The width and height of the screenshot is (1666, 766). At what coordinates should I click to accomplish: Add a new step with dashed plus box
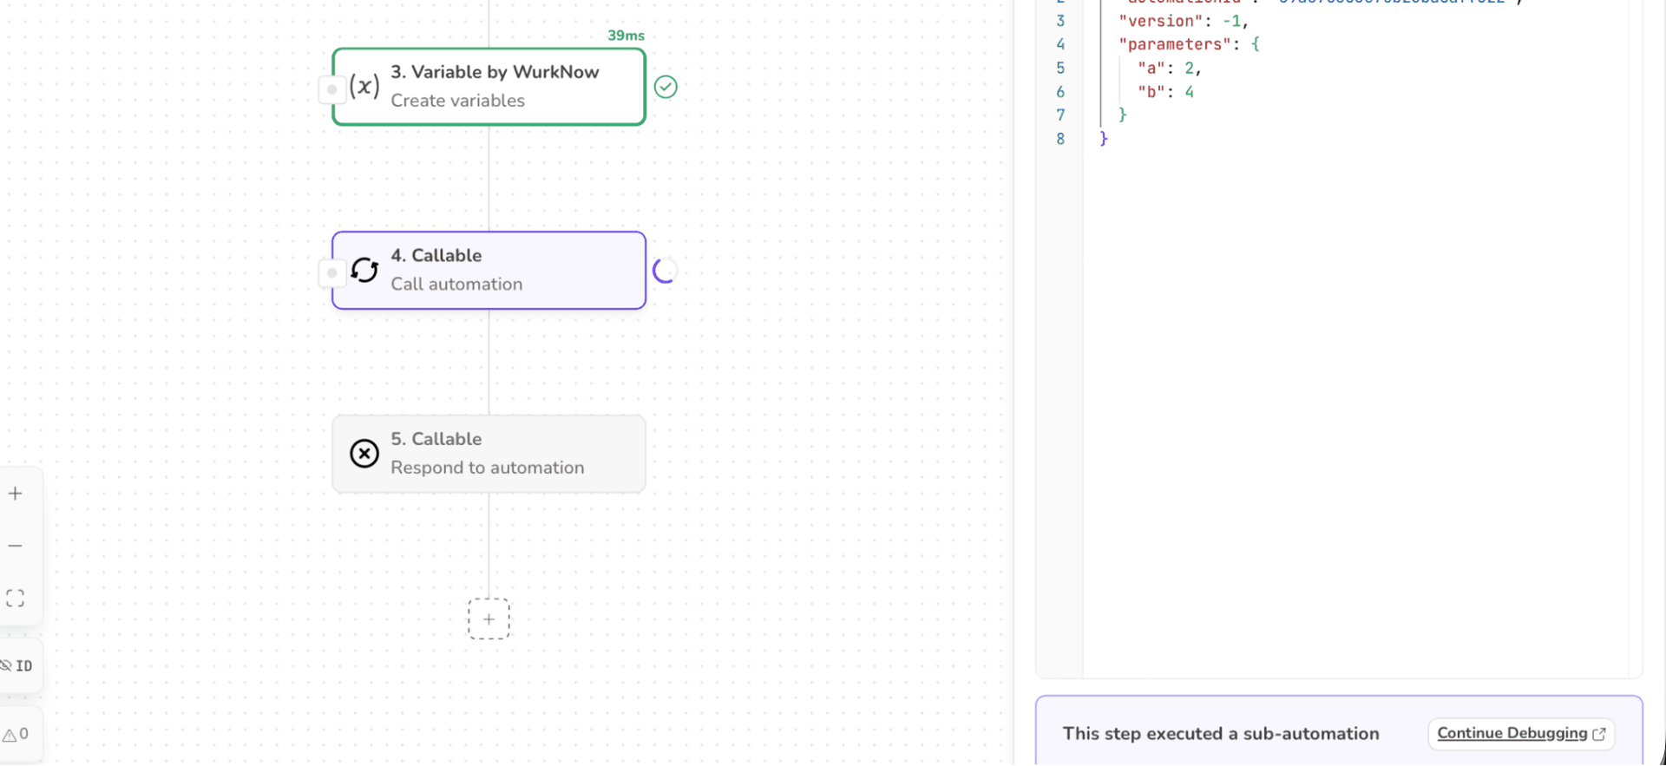489,619
